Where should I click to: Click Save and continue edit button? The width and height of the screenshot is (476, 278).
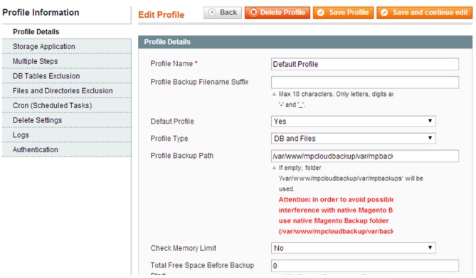point(424,13)
